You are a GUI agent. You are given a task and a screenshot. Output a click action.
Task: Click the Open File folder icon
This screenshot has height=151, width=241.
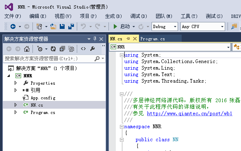click(x=53, y=26)
